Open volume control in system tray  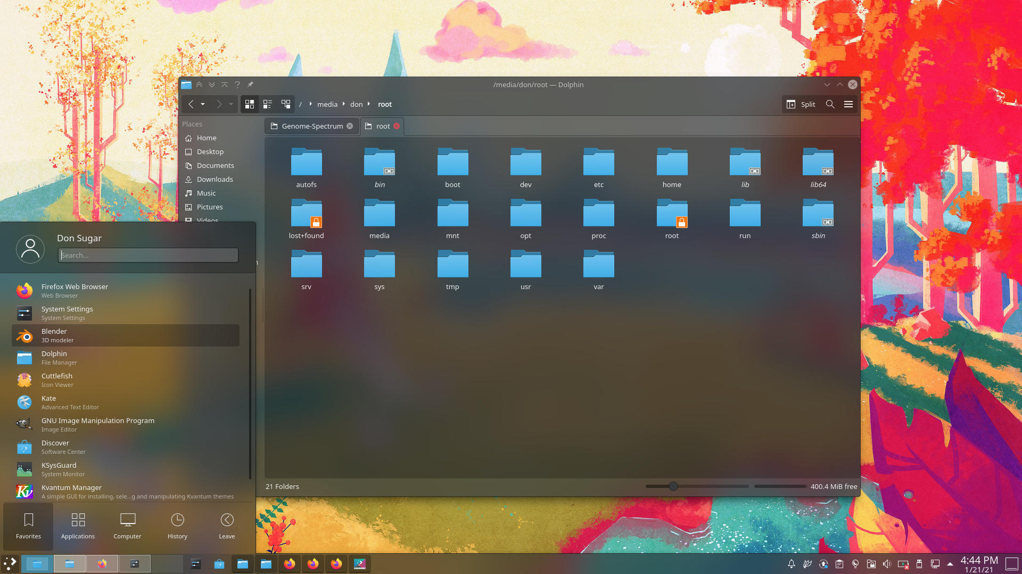[x=887, y=564]
